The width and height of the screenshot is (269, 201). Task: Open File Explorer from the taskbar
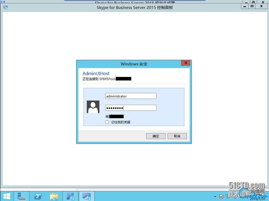point(54,196)
